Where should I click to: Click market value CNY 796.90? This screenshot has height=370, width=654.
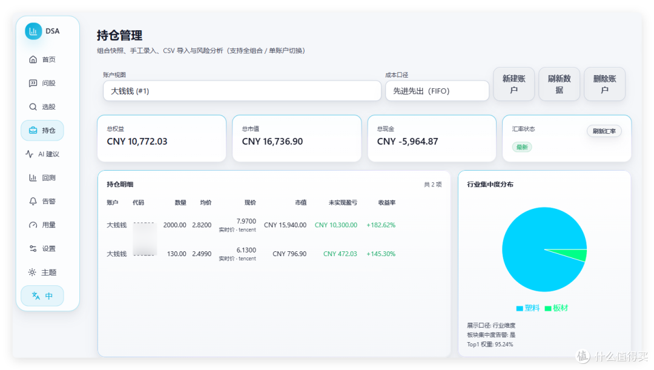click(x=289, y=254)
